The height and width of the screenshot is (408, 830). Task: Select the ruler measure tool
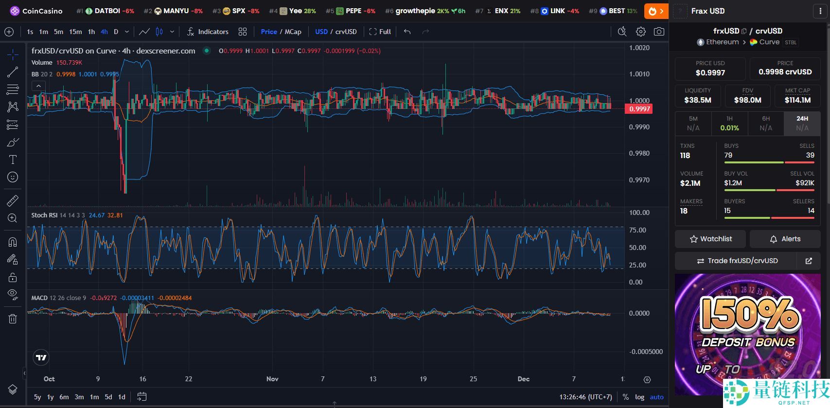(x=13, y=200)
